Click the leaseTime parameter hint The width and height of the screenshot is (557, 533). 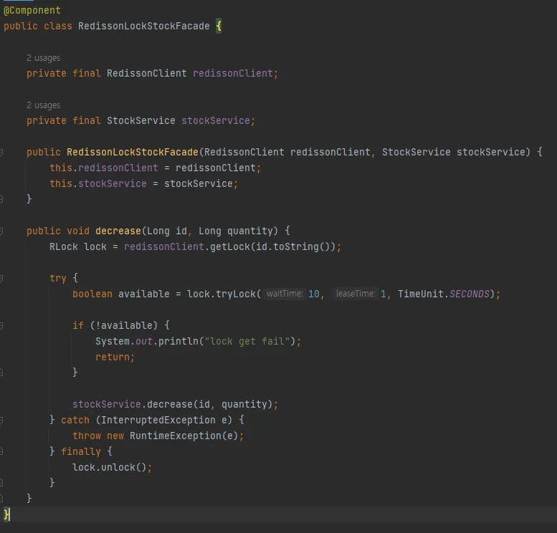coord(356,294)
